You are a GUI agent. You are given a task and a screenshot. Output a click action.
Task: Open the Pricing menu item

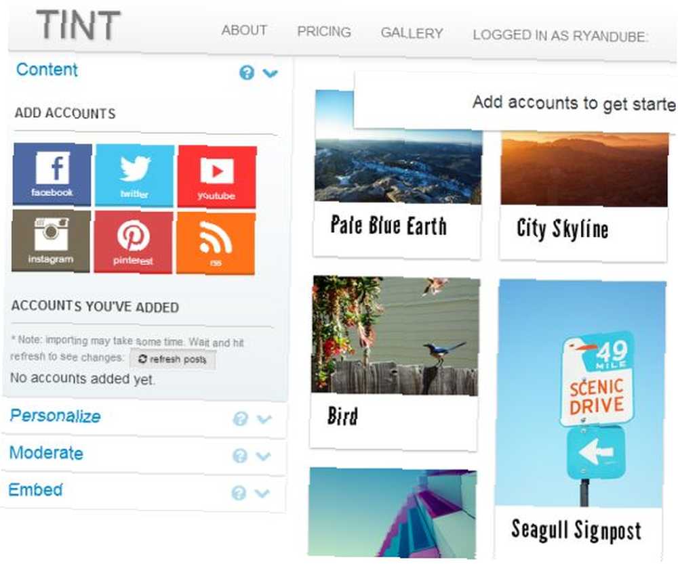(324, 32)
